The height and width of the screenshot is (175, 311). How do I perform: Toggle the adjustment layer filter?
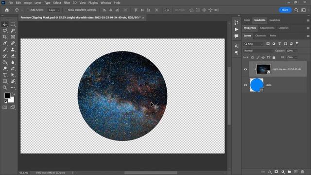point(274,44)
